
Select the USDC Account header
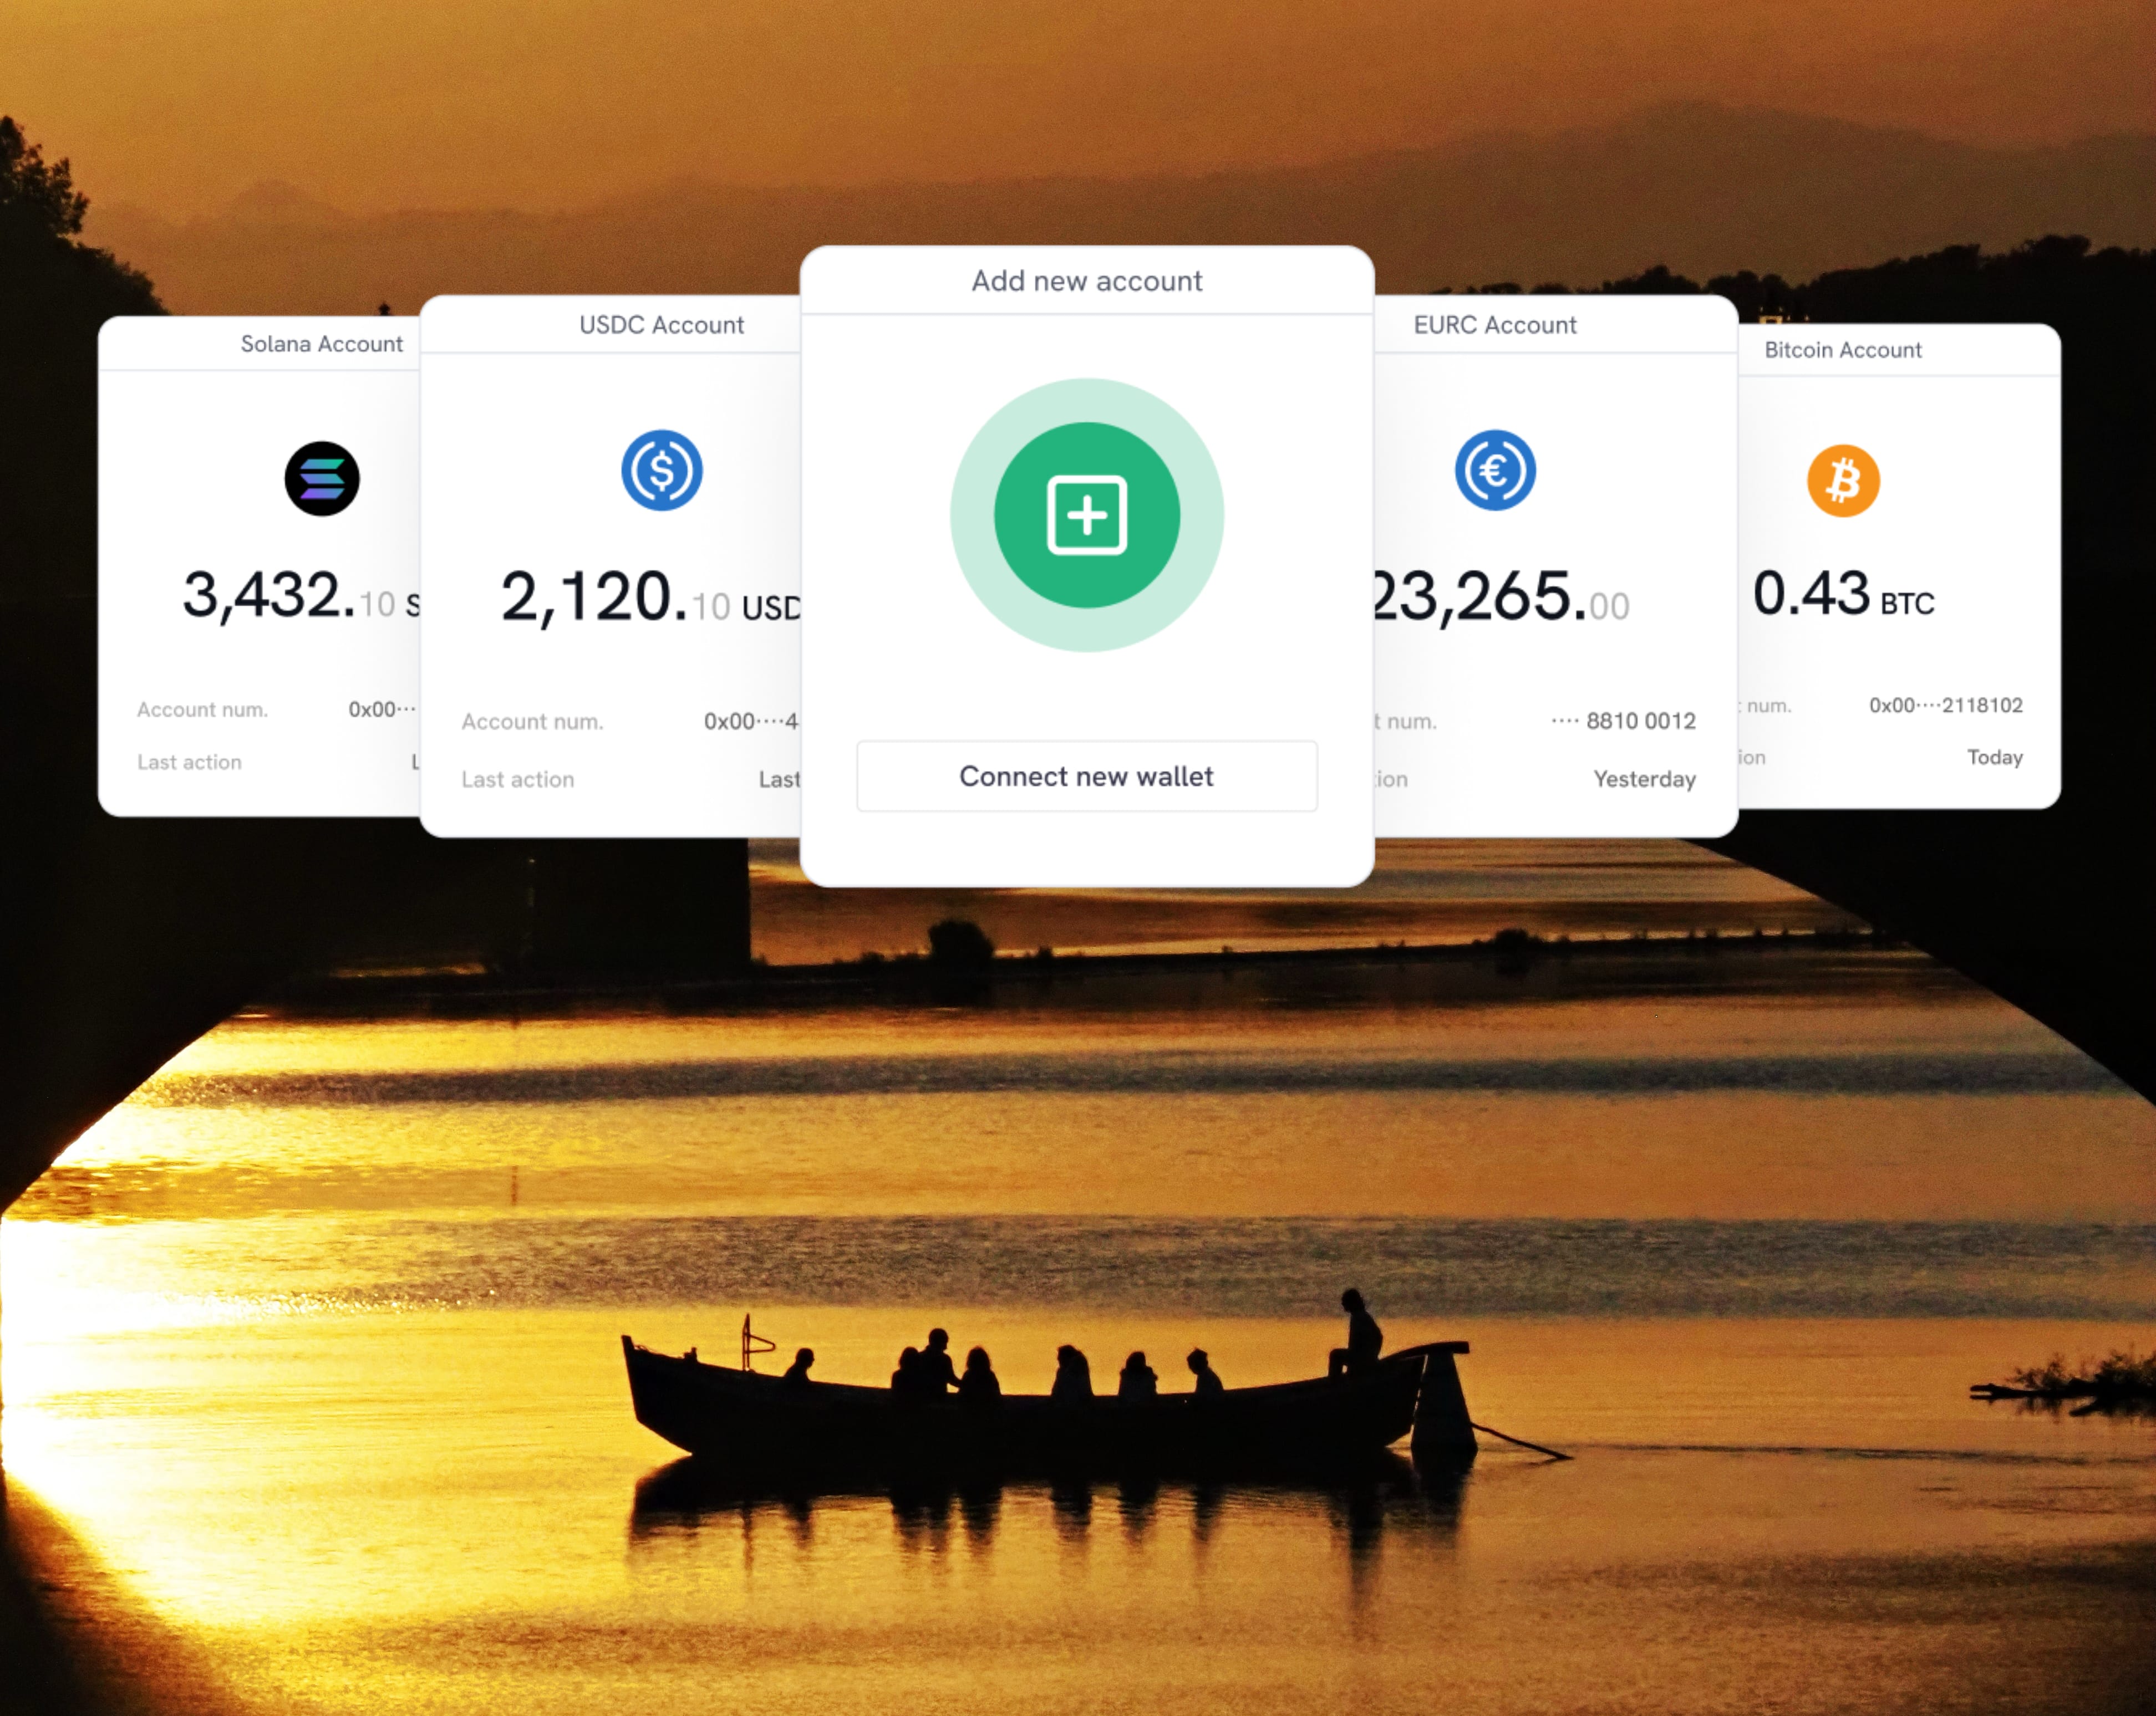tap(661, 325)
